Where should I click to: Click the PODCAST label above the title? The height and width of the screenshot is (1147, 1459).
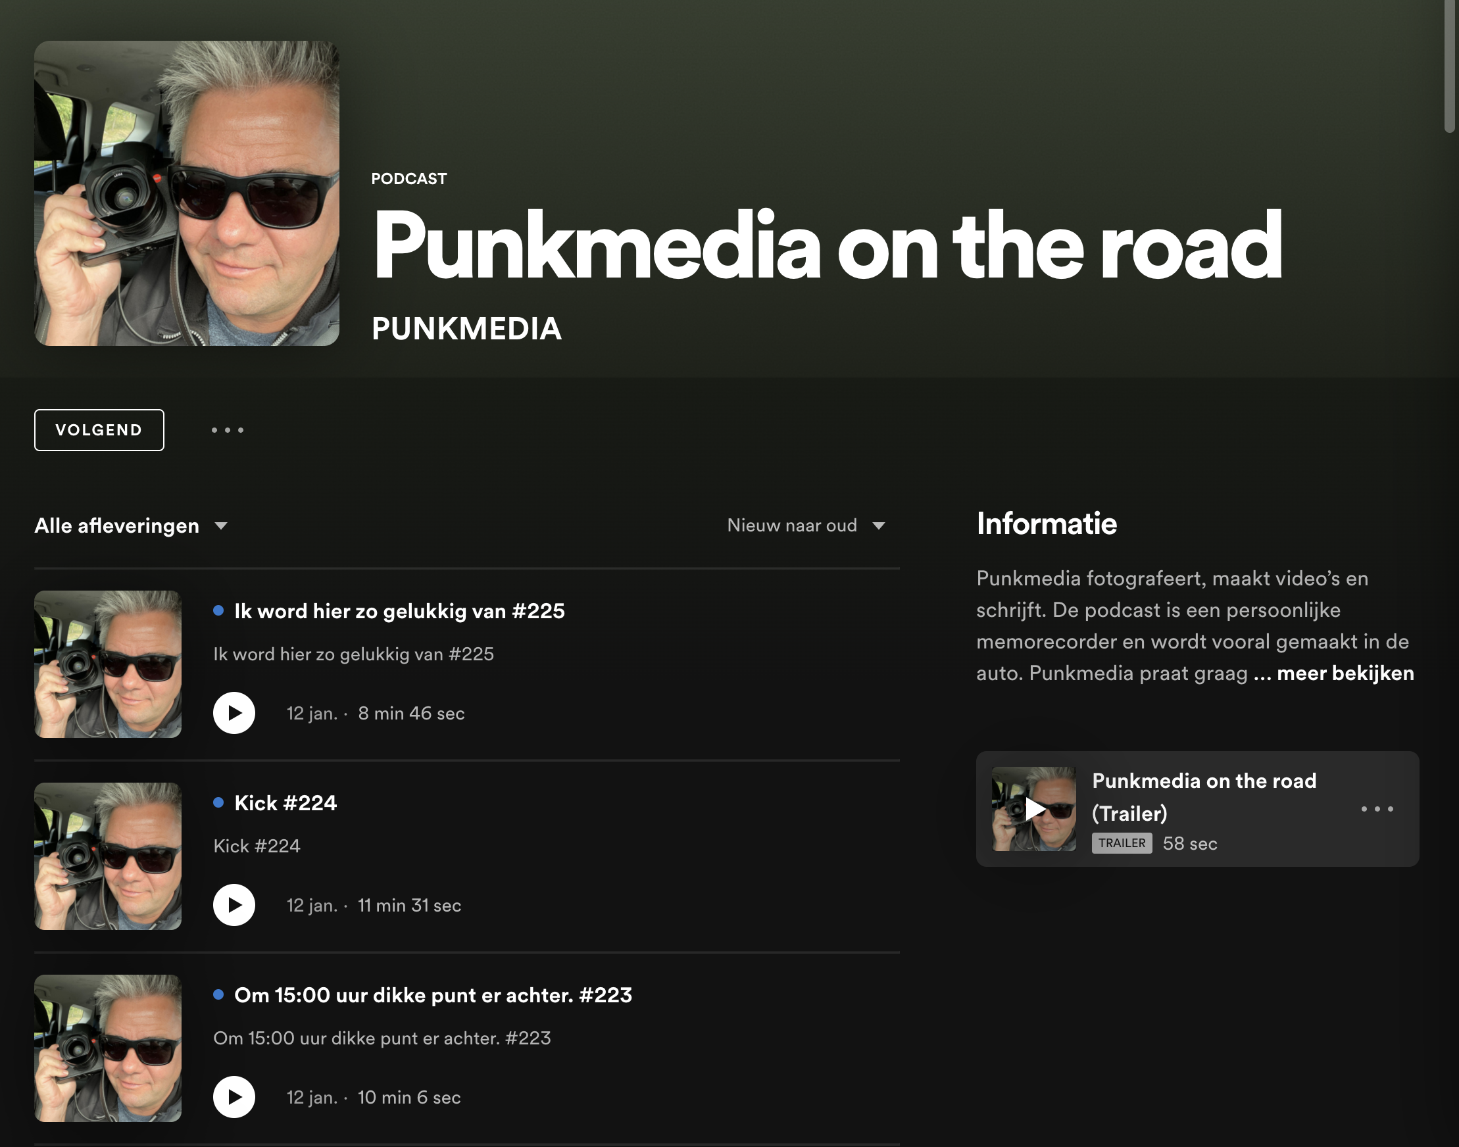pyautogui.click(x=408, y=179)
